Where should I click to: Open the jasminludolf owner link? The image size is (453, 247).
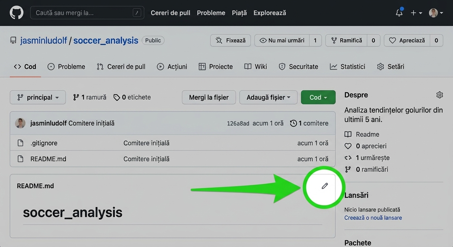tap(43, 41)
